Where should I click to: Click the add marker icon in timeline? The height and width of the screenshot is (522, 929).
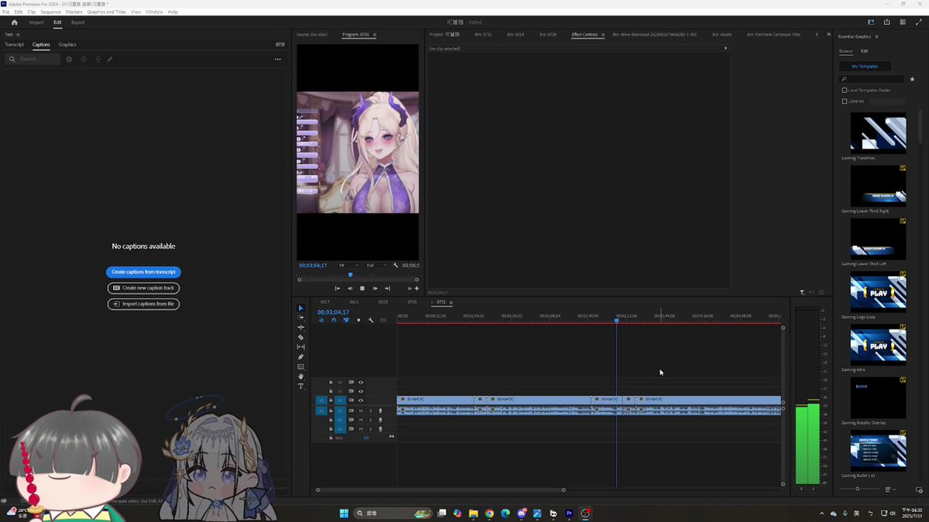tap(358, 320)
